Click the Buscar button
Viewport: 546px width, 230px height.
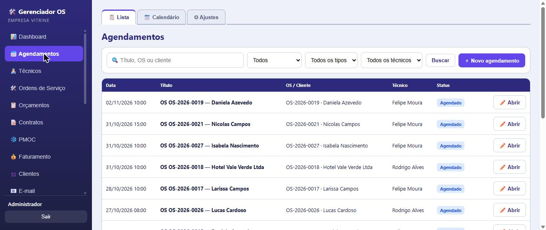tap(440, 60)
